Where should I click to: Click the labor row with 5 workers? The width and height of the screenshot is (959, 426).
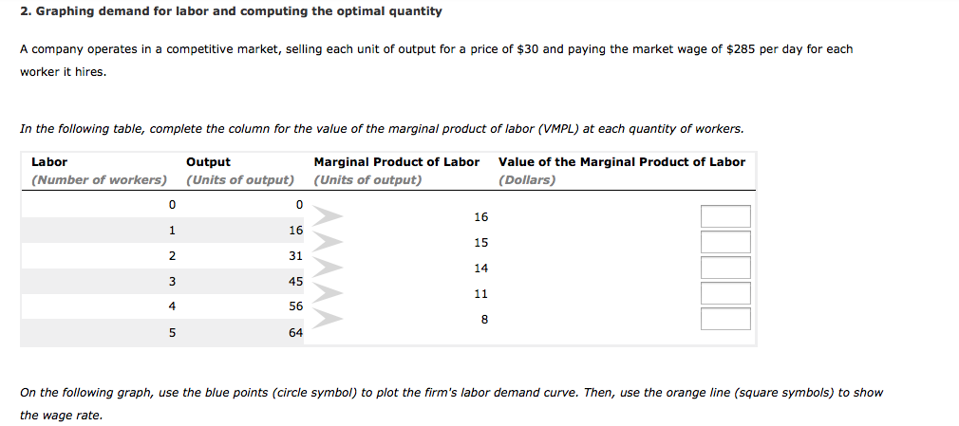(x=171, y=333)
